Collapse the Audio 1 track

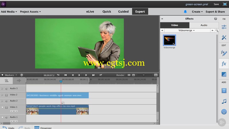coord(2,117)
